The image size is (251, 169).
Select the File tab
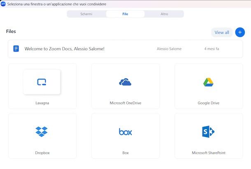(x=125, y=14)
